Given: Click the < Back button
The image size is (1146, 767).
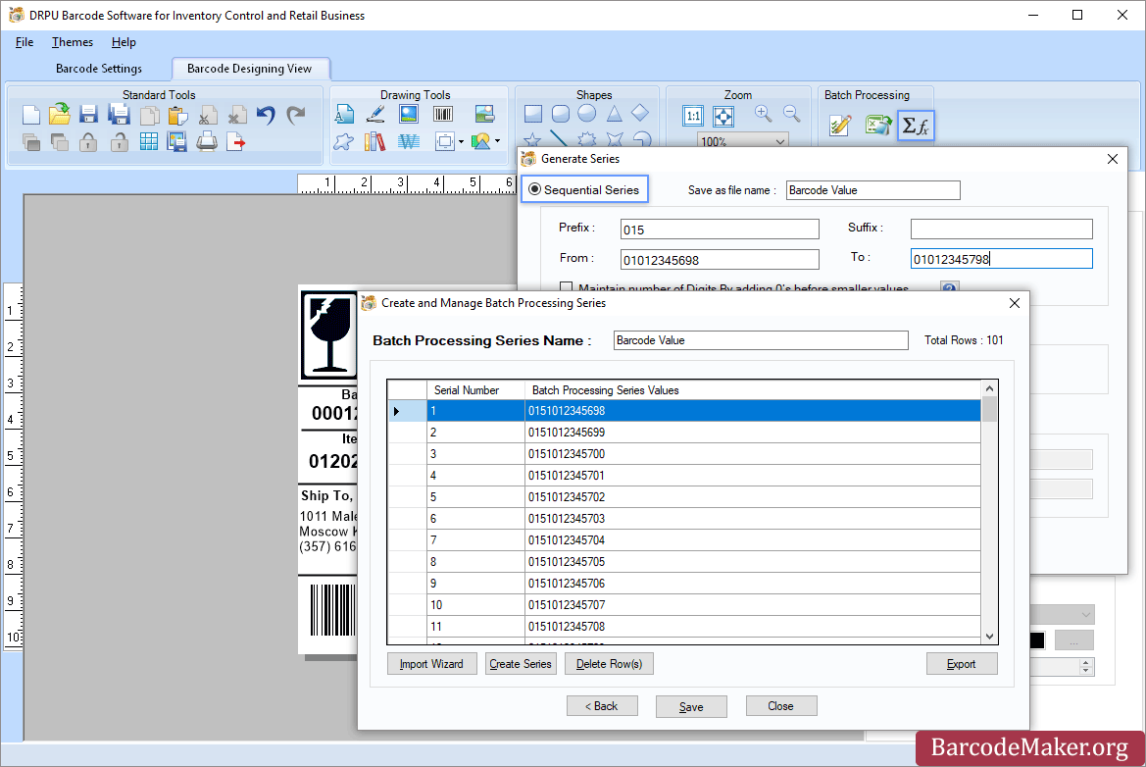Looking at the screenshot, I should 602,706.
